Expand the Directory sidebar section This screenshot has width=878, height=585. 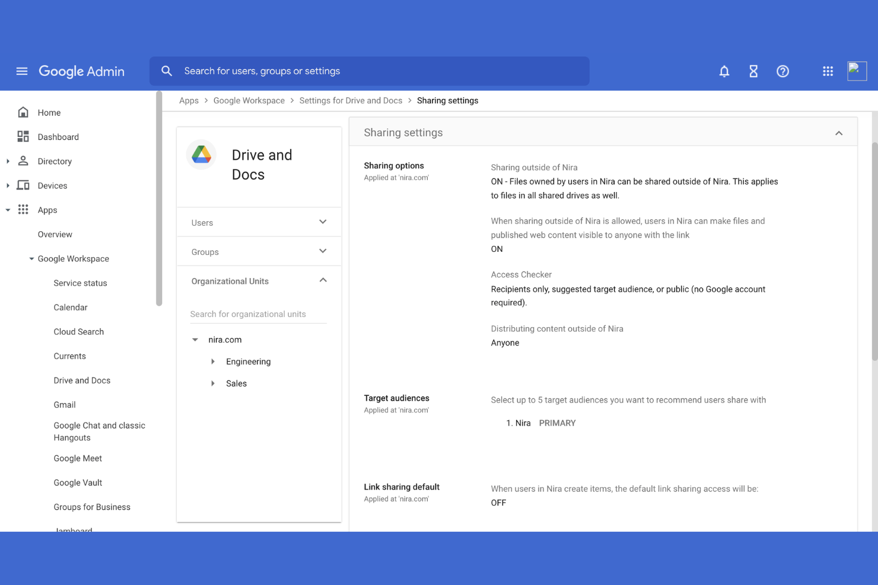[8, 161]
